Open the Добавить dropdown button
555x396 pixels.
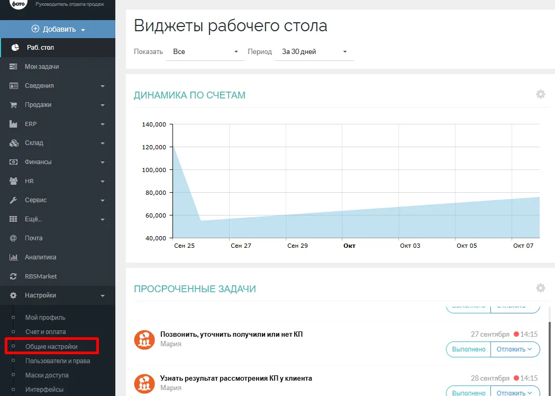[58, 29]
